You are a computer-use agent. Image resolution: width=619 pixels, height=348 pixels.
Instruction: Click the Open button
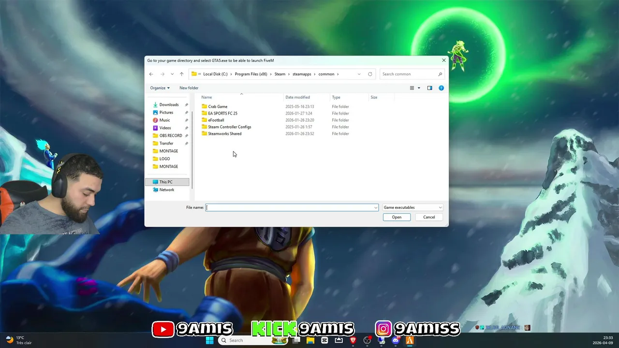[397, 217]
